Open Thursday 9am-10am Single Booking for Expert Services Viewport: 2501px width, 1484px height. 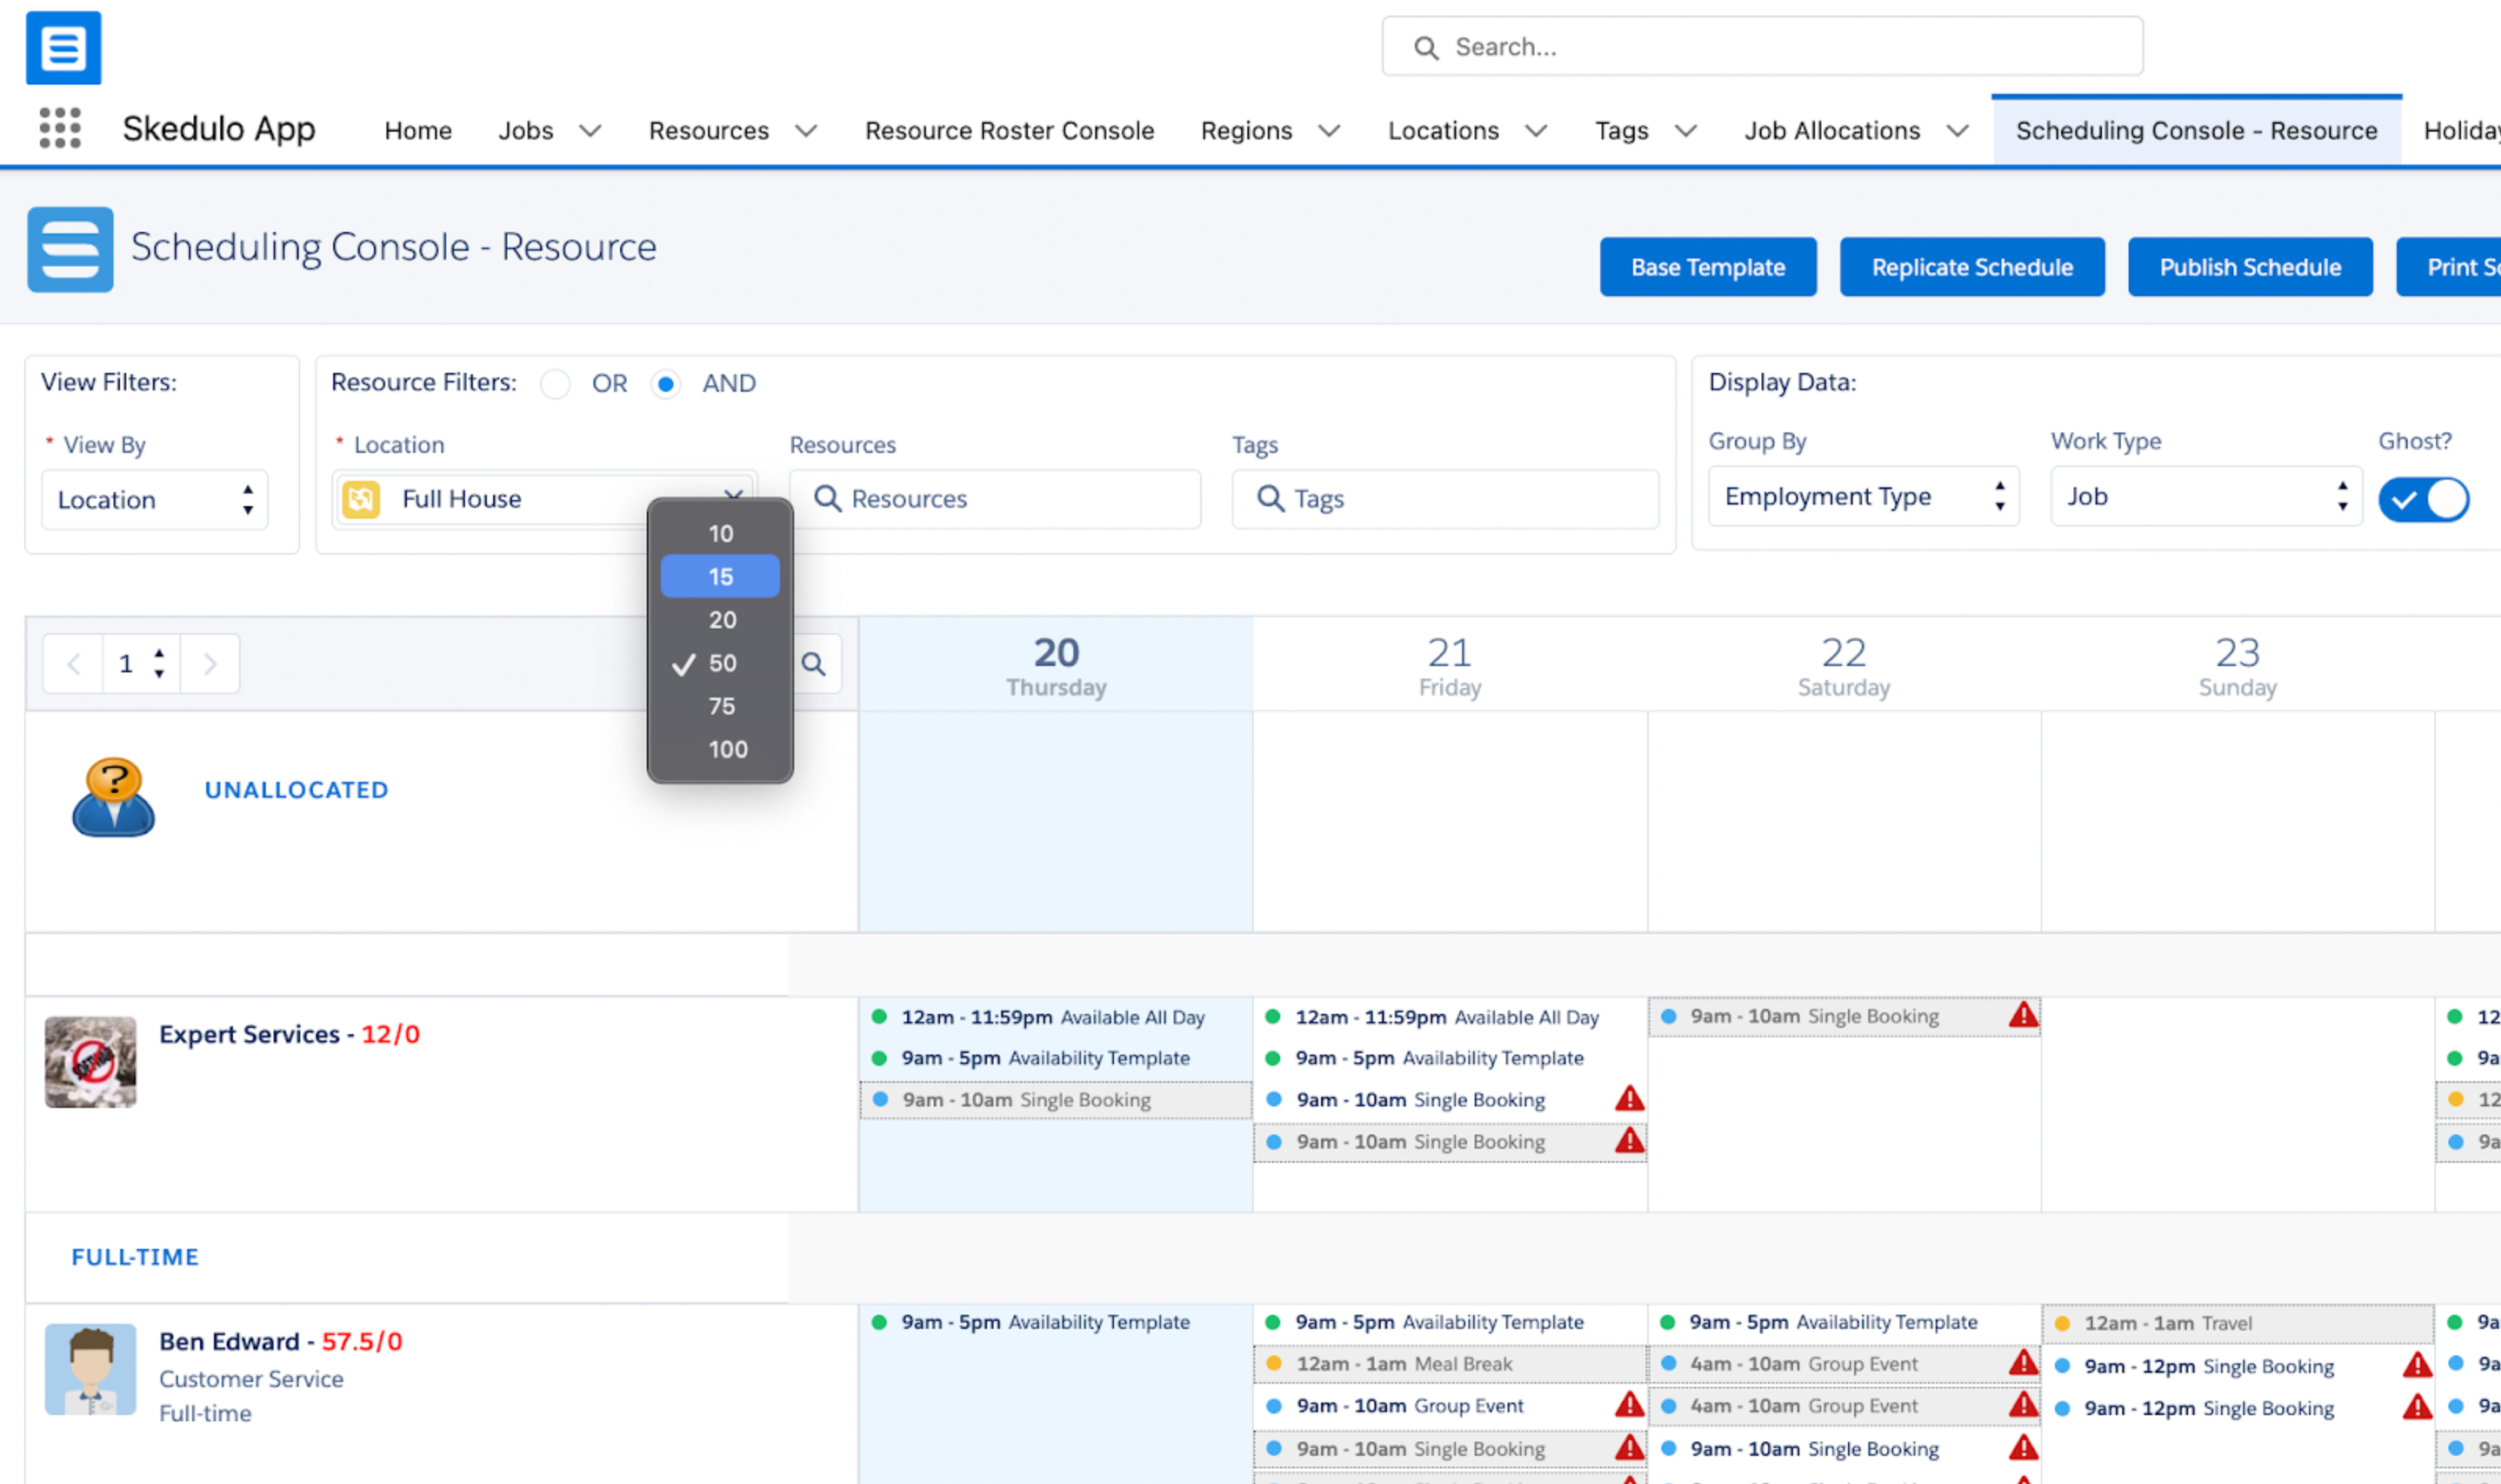(1055, 1099)
